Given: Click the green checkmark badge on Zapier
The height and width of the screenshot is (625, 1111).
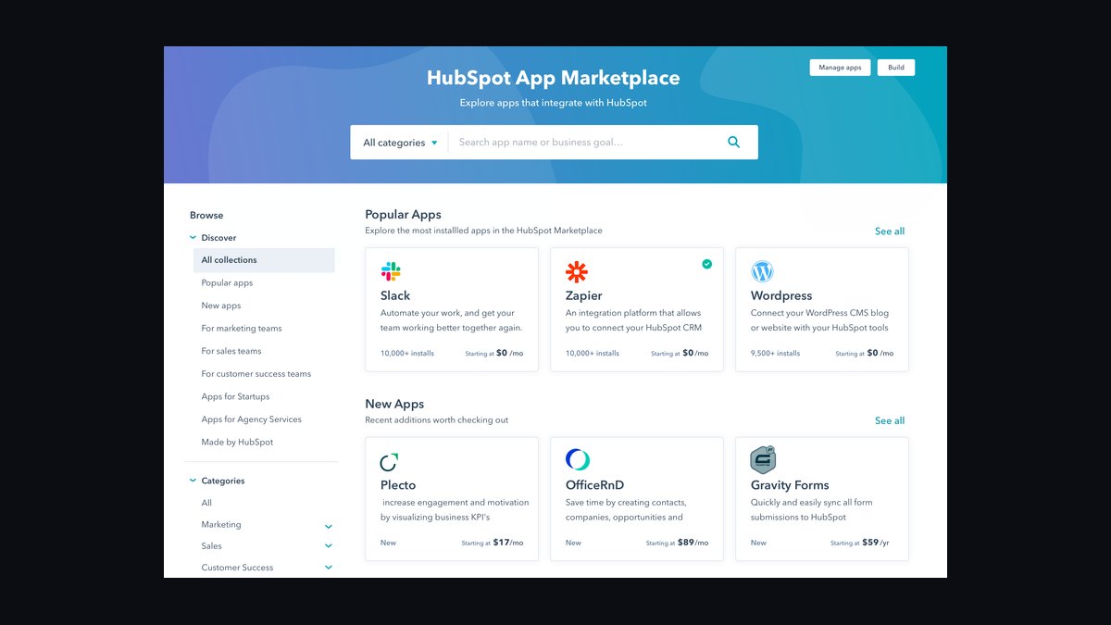Looking at the screenshot, I should tap(707, 264).
